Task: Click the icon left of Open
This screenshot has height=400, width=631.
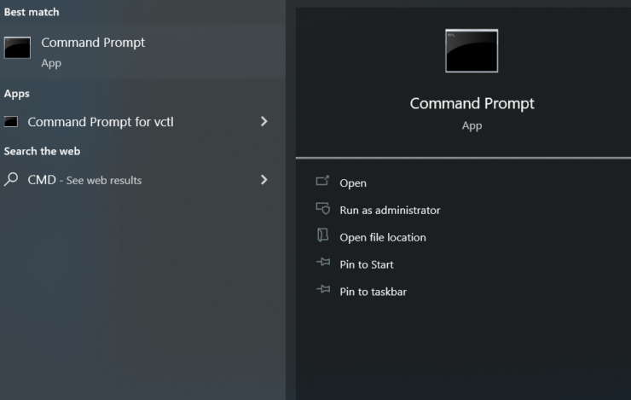Action: (x=322, y=182)
